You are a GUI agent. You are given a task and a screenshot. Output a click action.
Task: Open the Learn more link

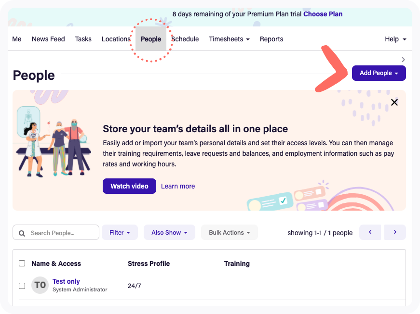[178, 186]
